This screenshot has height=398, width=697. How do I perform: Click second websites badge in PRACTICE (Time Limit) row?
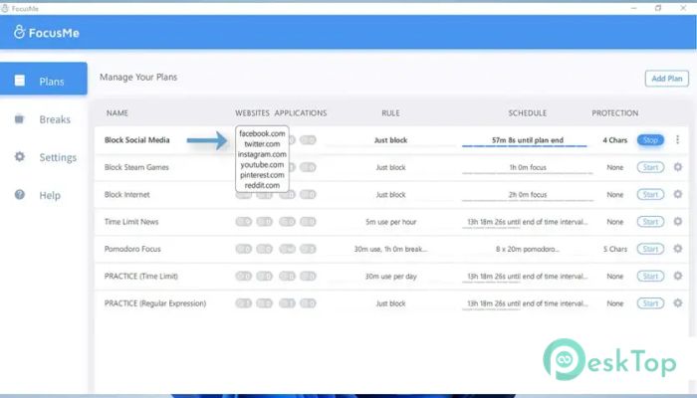click(265, 277)
